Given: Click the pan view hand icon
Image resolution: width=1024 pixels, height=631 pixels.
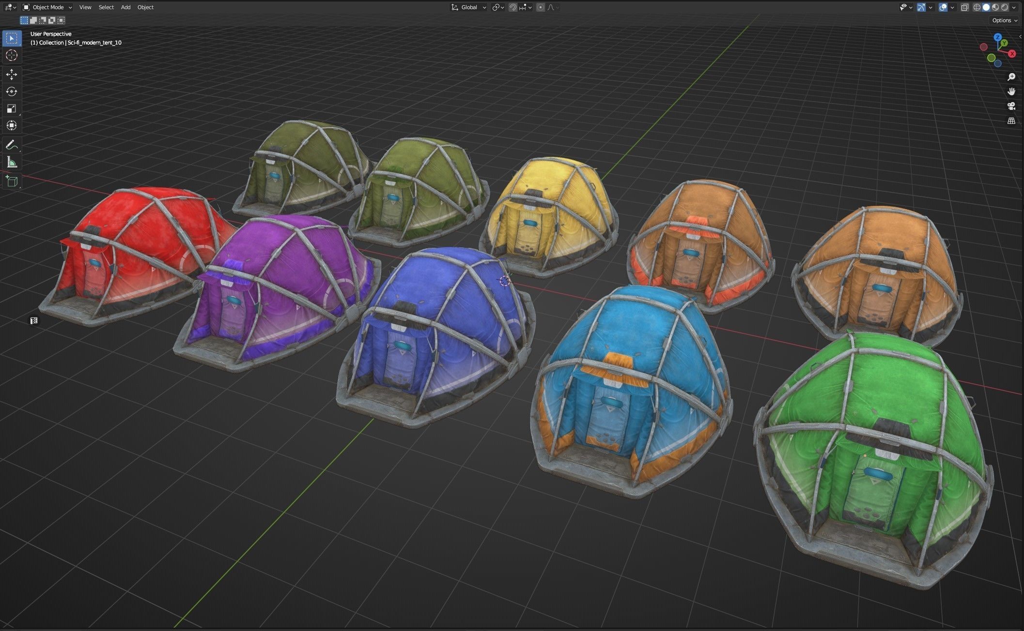Looking at the screenshot, I should pos(1011,91).
